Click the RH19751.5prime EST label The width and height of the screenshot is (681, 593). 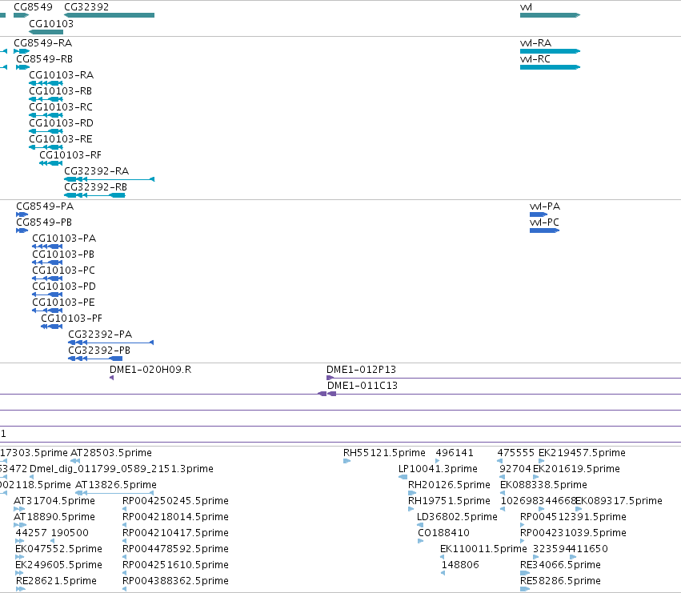[449, 501]
